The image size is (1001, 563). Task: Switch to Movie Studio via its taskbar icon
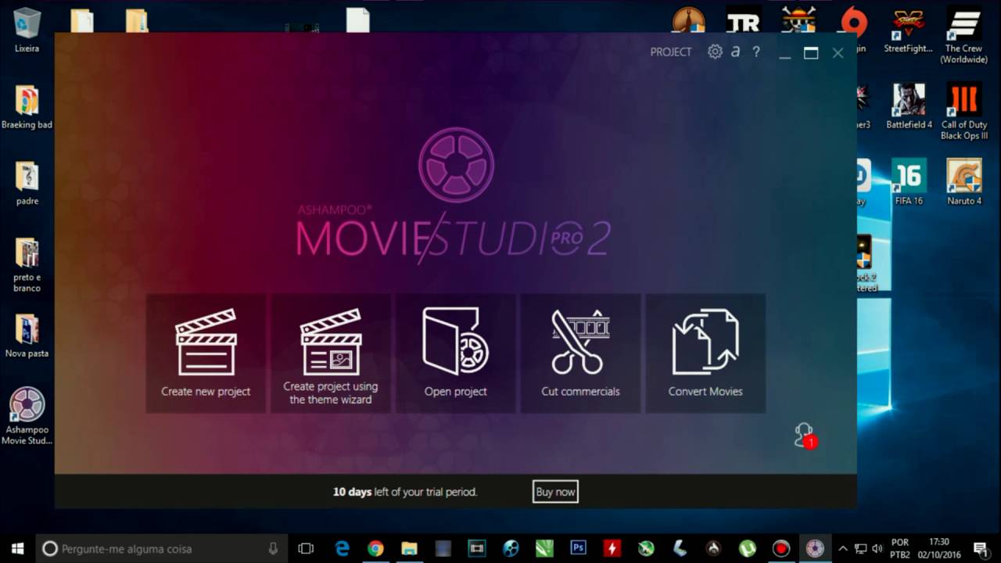click(815, 548)
